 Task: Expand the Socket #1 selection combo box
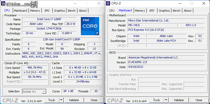pos(34,91)
